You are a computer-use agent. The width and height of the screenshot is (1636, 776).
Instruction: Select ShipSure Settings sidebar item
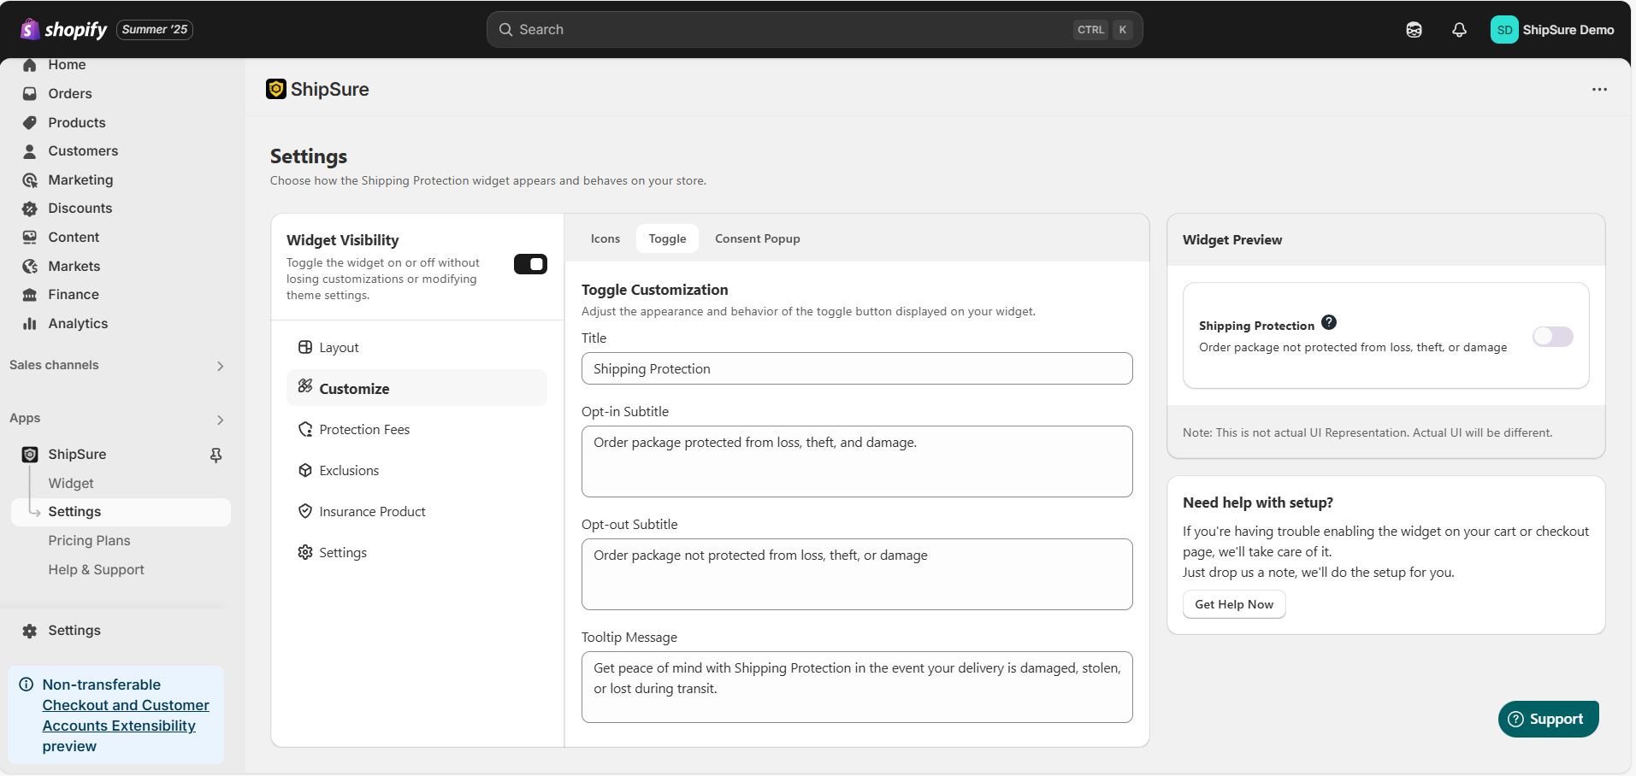tap(121, 512)
